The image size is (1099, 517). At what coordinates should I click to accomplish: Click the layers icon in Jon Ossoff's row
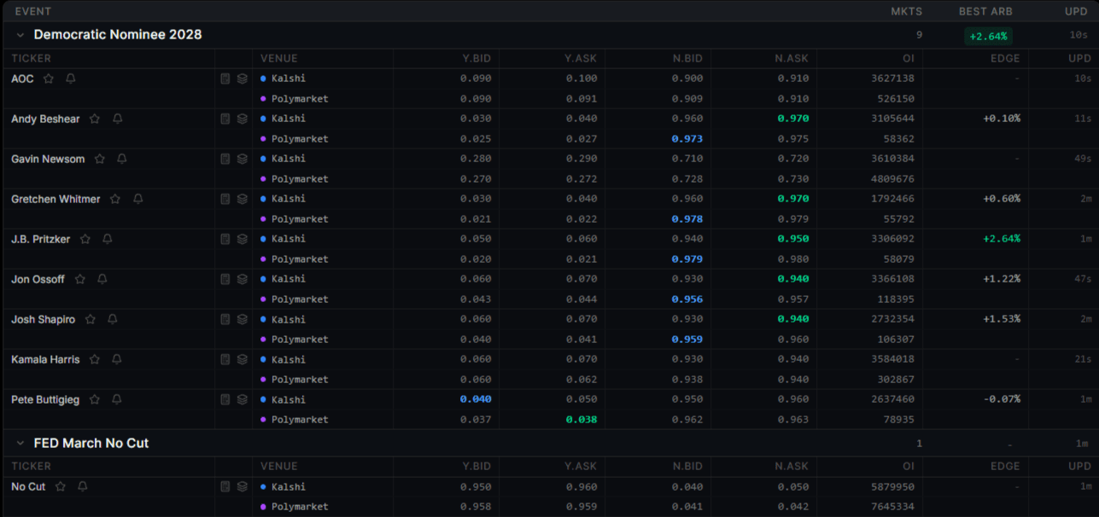click(243, 279)
